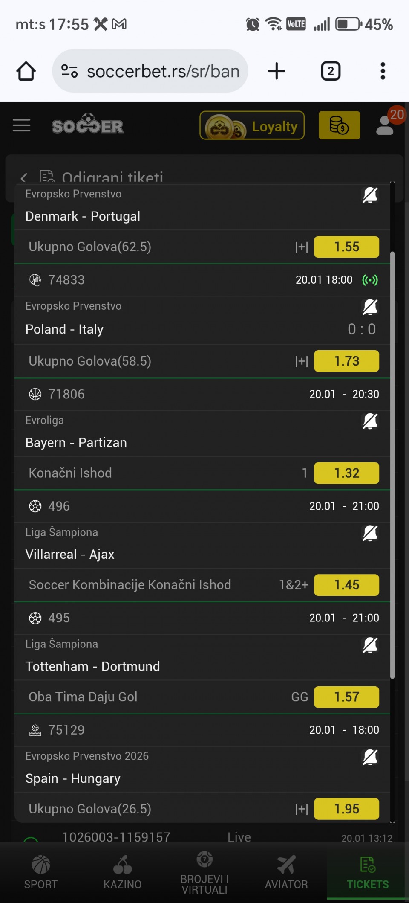The height and width of the screenshot is (903, 409).
Task: Open the browser tab switcher
Action: click(x=331, y=71)
